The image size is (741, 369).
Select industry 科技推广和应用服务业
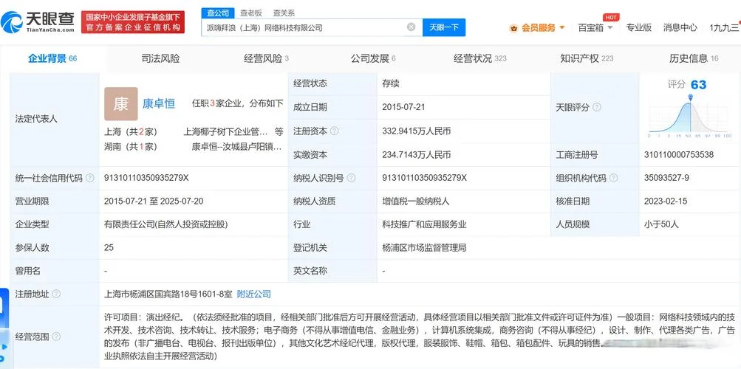[424, 224]
